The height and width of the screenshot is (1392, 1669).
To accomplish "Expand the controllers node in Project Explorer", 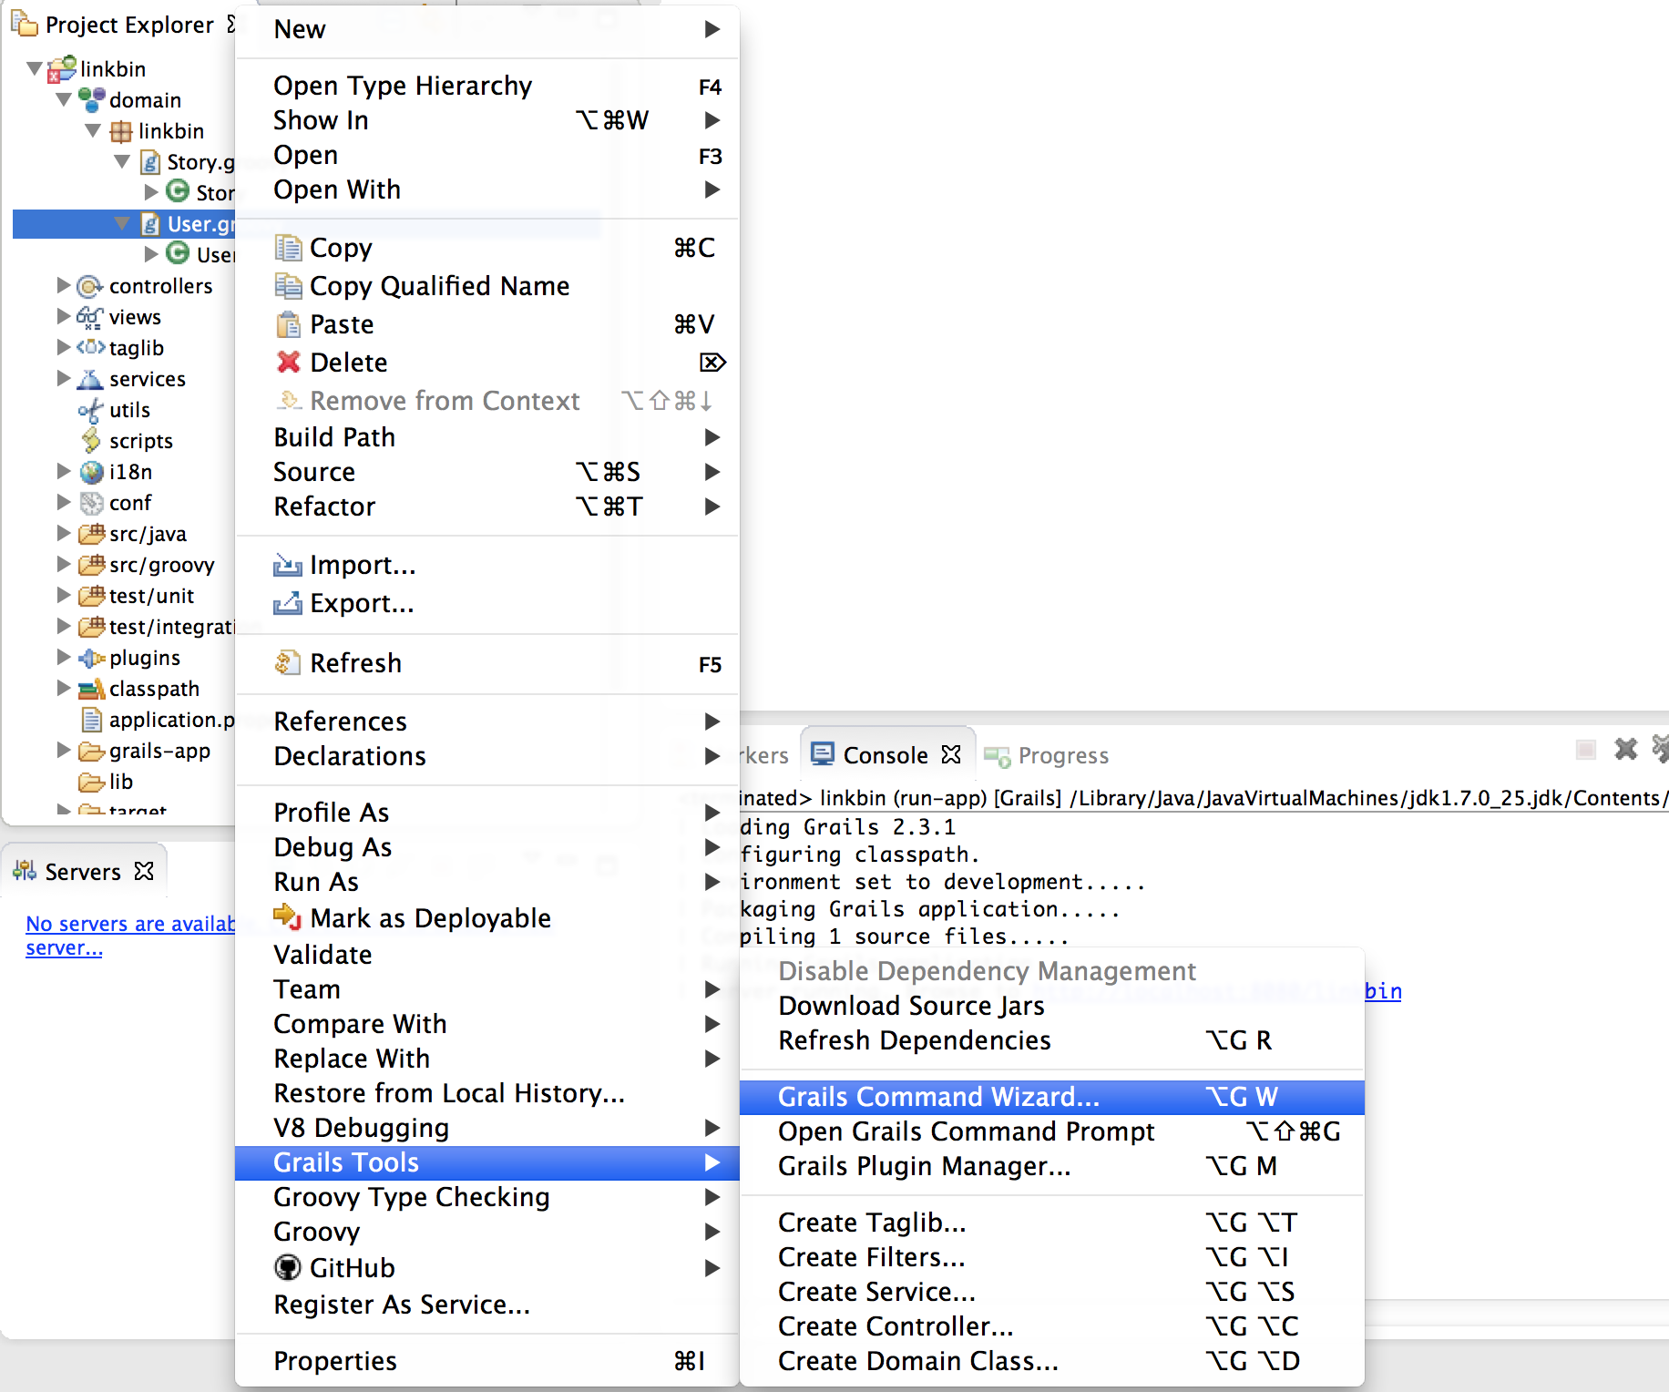I will tap(62, 285).
